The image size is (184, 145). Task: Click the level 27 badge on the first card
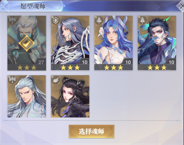pos(41,62)
